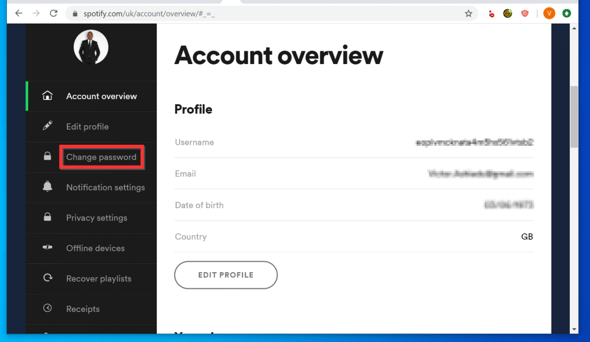Select Change password in the sidebar
Screen dimensions: 590x342
pyautogui.click(x=91, y=157)
